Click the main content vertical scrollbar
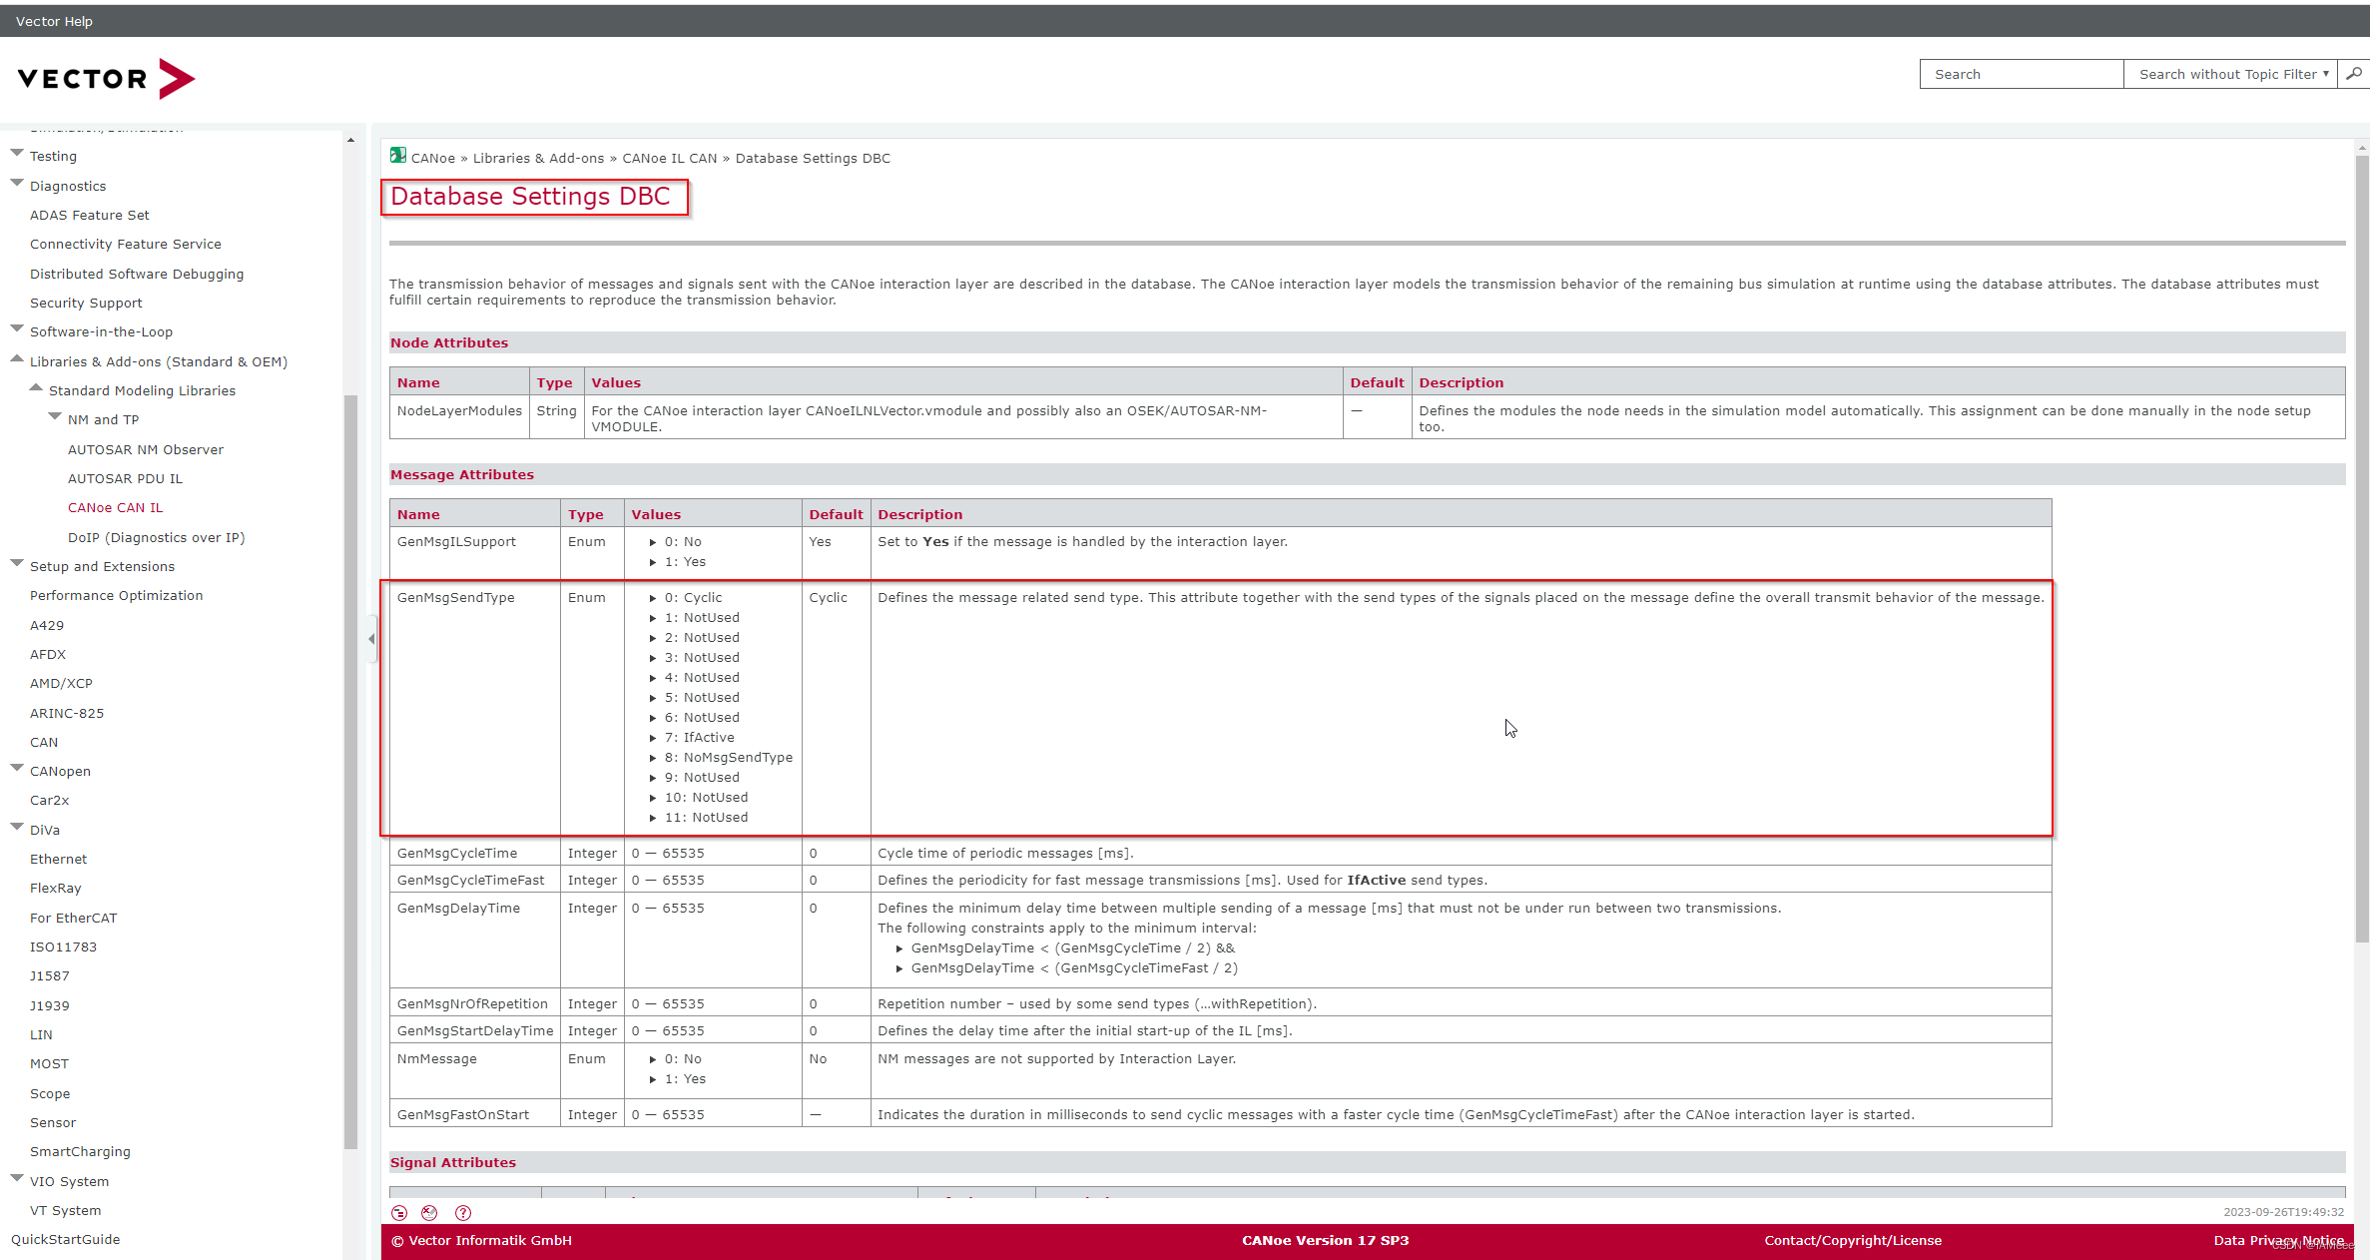2370x1260 pixels. pos(2361,549)
